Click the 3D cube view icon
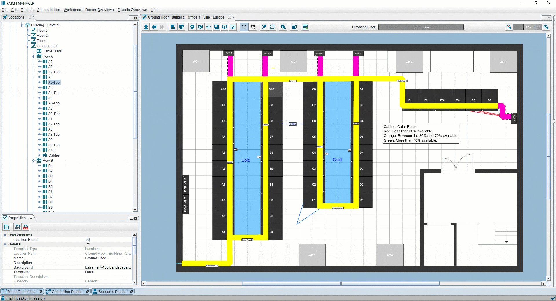556x301 pixels. coord(294,27)
